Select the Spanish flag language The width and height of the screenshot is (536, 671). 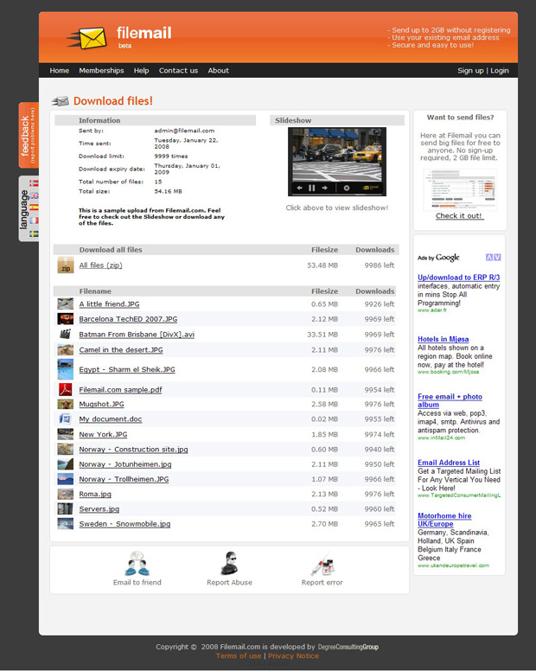click(34, 208)
